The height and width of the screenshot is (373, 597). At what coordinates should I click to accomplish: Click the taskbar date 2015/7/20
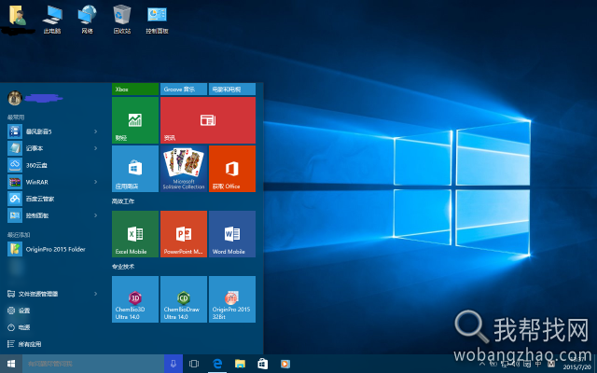tap(576, 367)
